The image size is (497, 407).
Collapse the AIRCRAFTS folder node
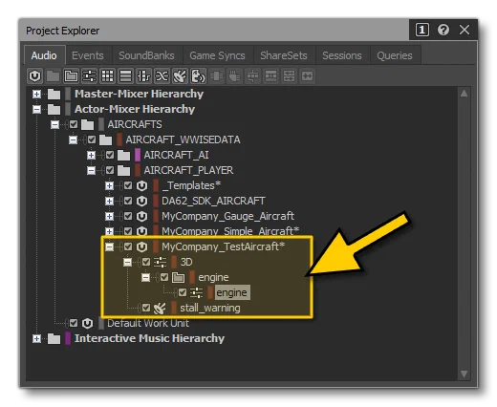click(x=54, y=124)
